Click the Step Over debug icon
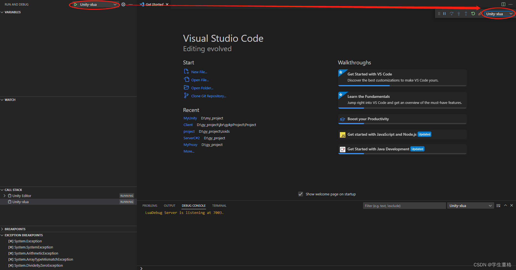This screenshot has width=516, height=270. point(452,13)
